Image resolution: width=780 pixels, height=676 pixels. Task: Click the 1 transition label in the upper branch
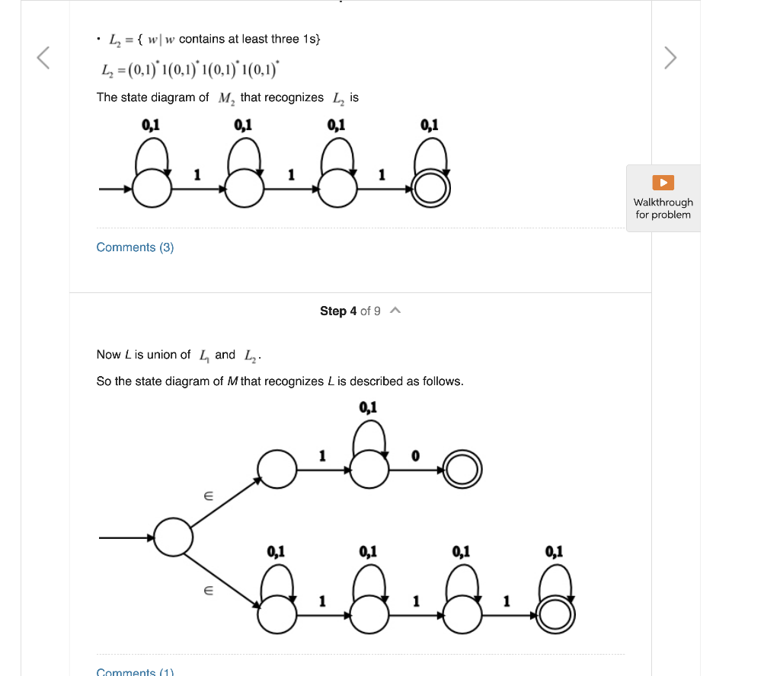point(323,454)
